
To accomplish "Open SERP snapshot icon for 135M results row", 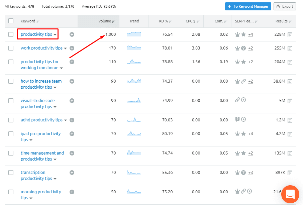I will coord(290,153).
